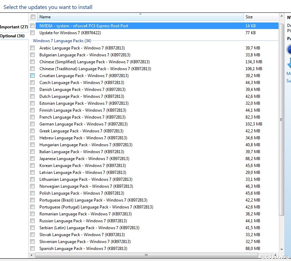Select Dutch Language Pack checkbox

pos(33,96)
